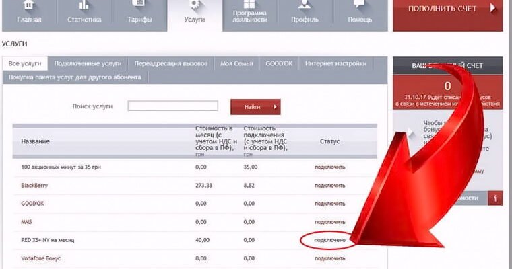Click the 273,38 monthly cost for BlackBerry

(x=203, y=186)
